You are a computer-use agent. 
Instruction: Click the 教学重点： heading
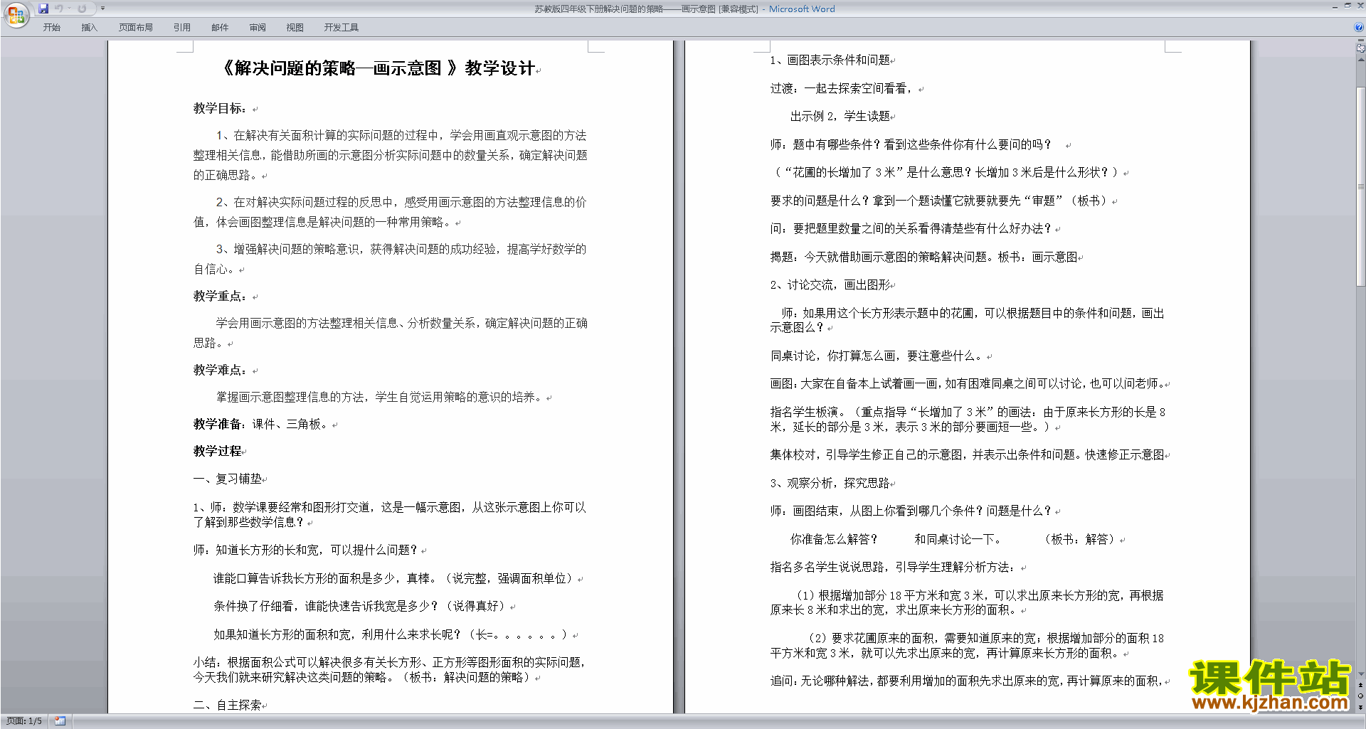pos(221,296)
